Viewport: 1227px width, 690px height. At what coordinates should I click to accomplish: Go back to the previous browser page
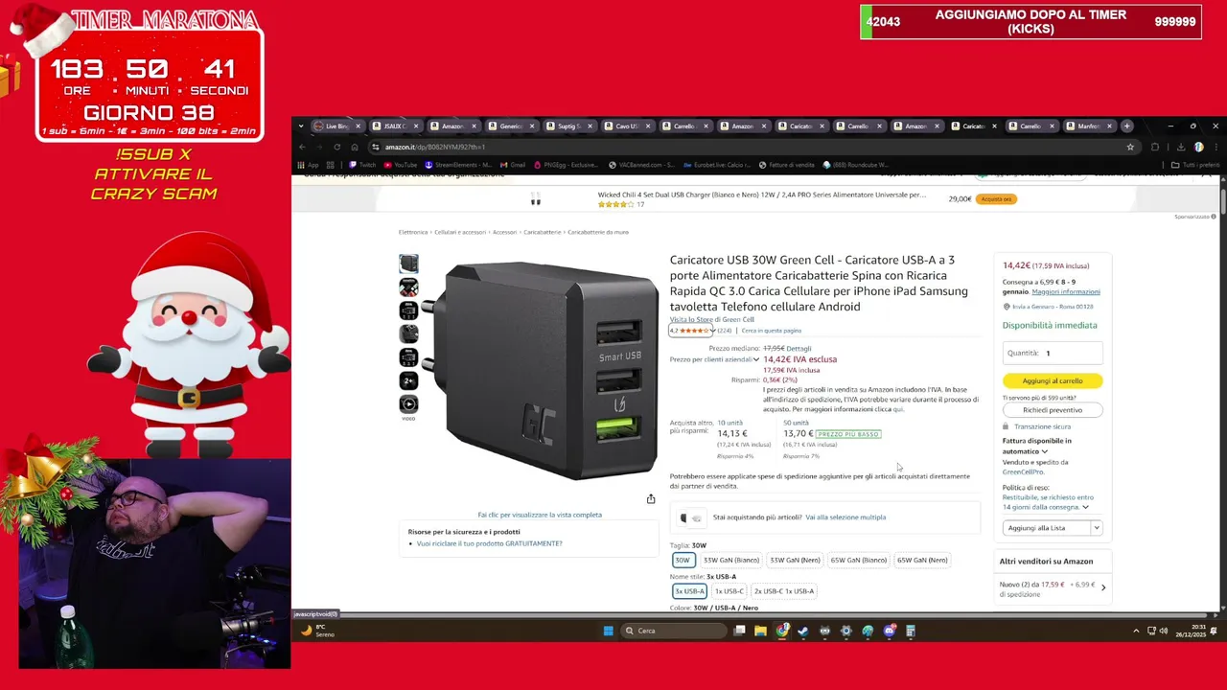[302, 147]
